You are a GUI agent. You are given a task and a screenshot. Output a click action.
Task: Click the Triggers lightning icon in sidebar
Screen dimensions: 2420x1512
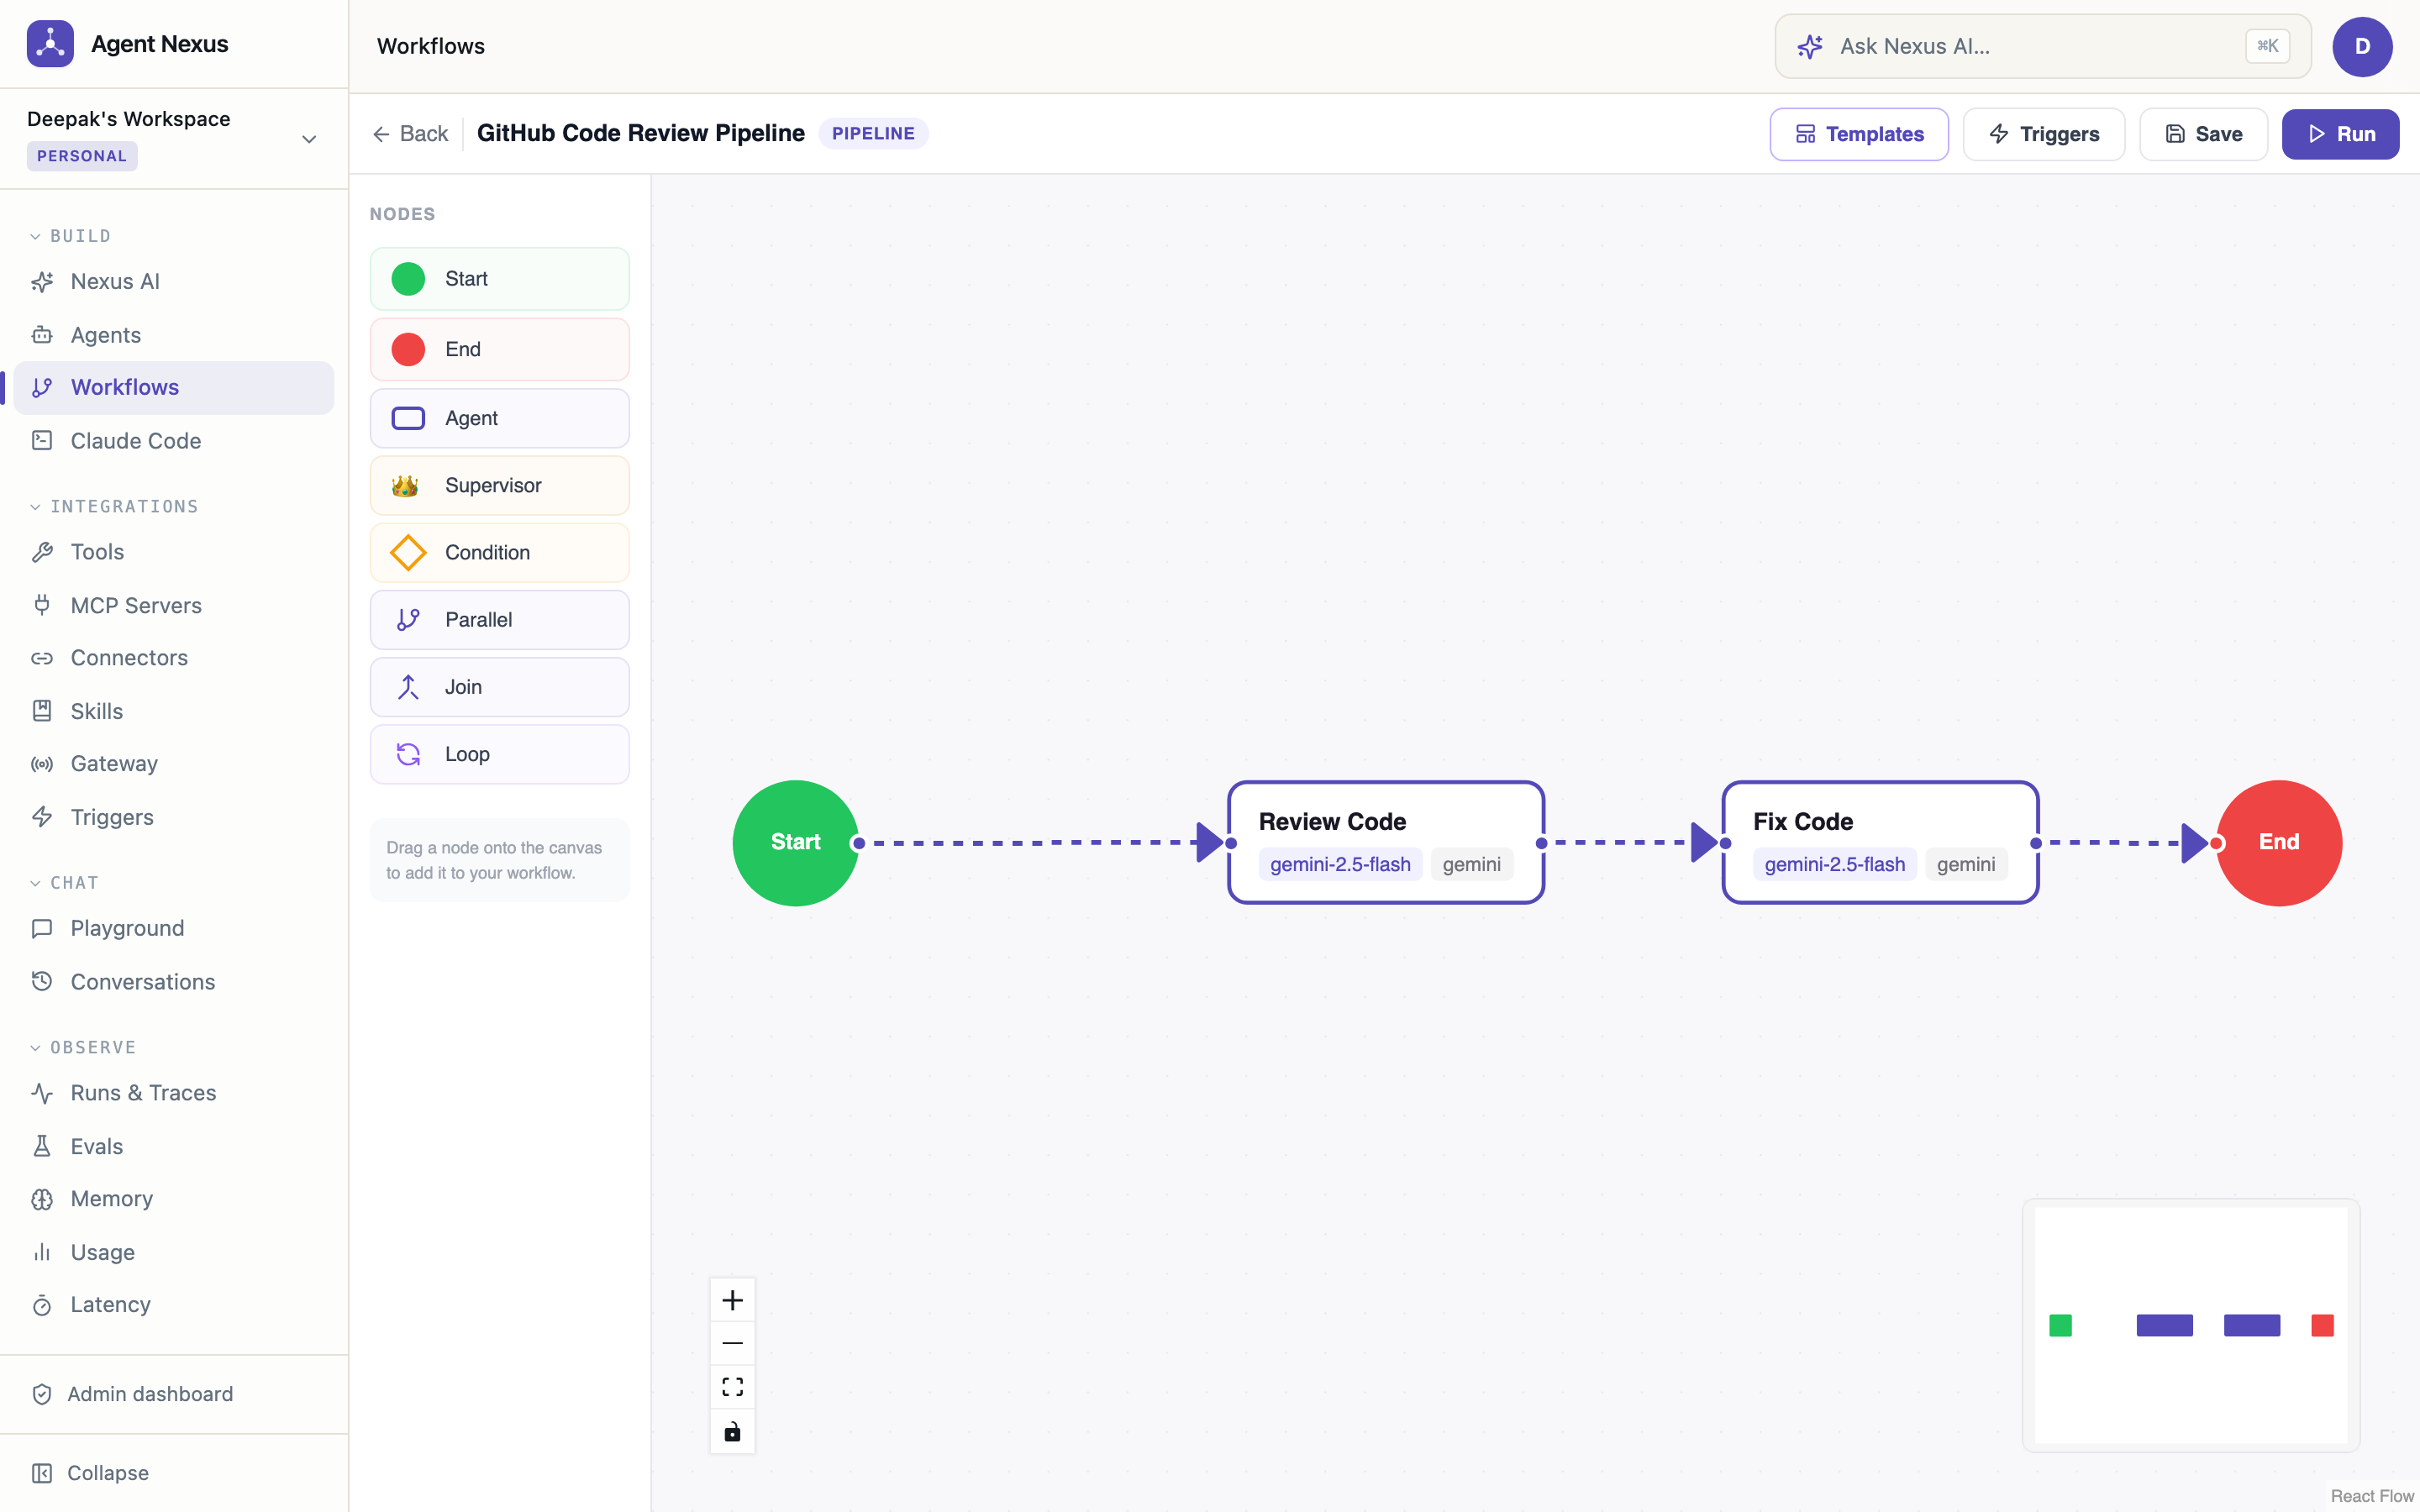[x=42, y=817]
